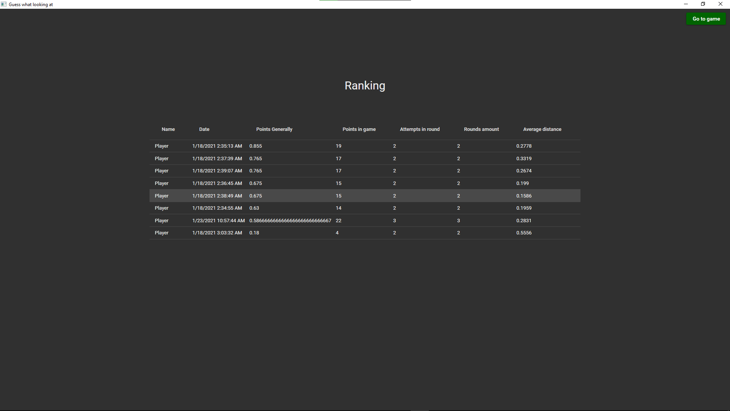730x411 pixels.
Task: Click the Points Generally column header
Action: click(x=274, y=129)
